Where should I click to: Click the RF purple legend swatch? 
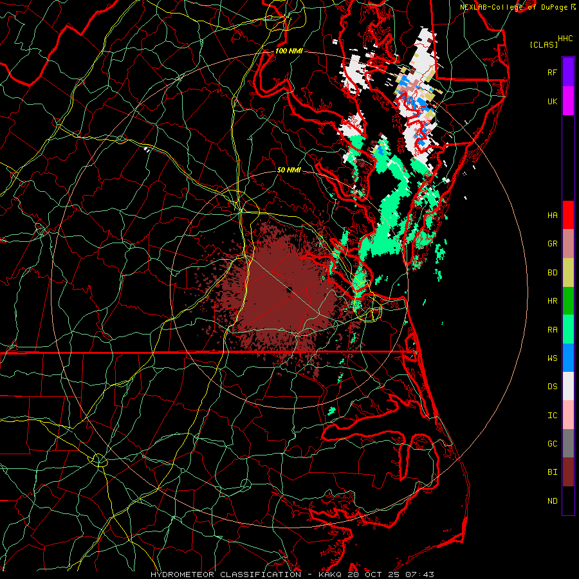pos(568,71)
